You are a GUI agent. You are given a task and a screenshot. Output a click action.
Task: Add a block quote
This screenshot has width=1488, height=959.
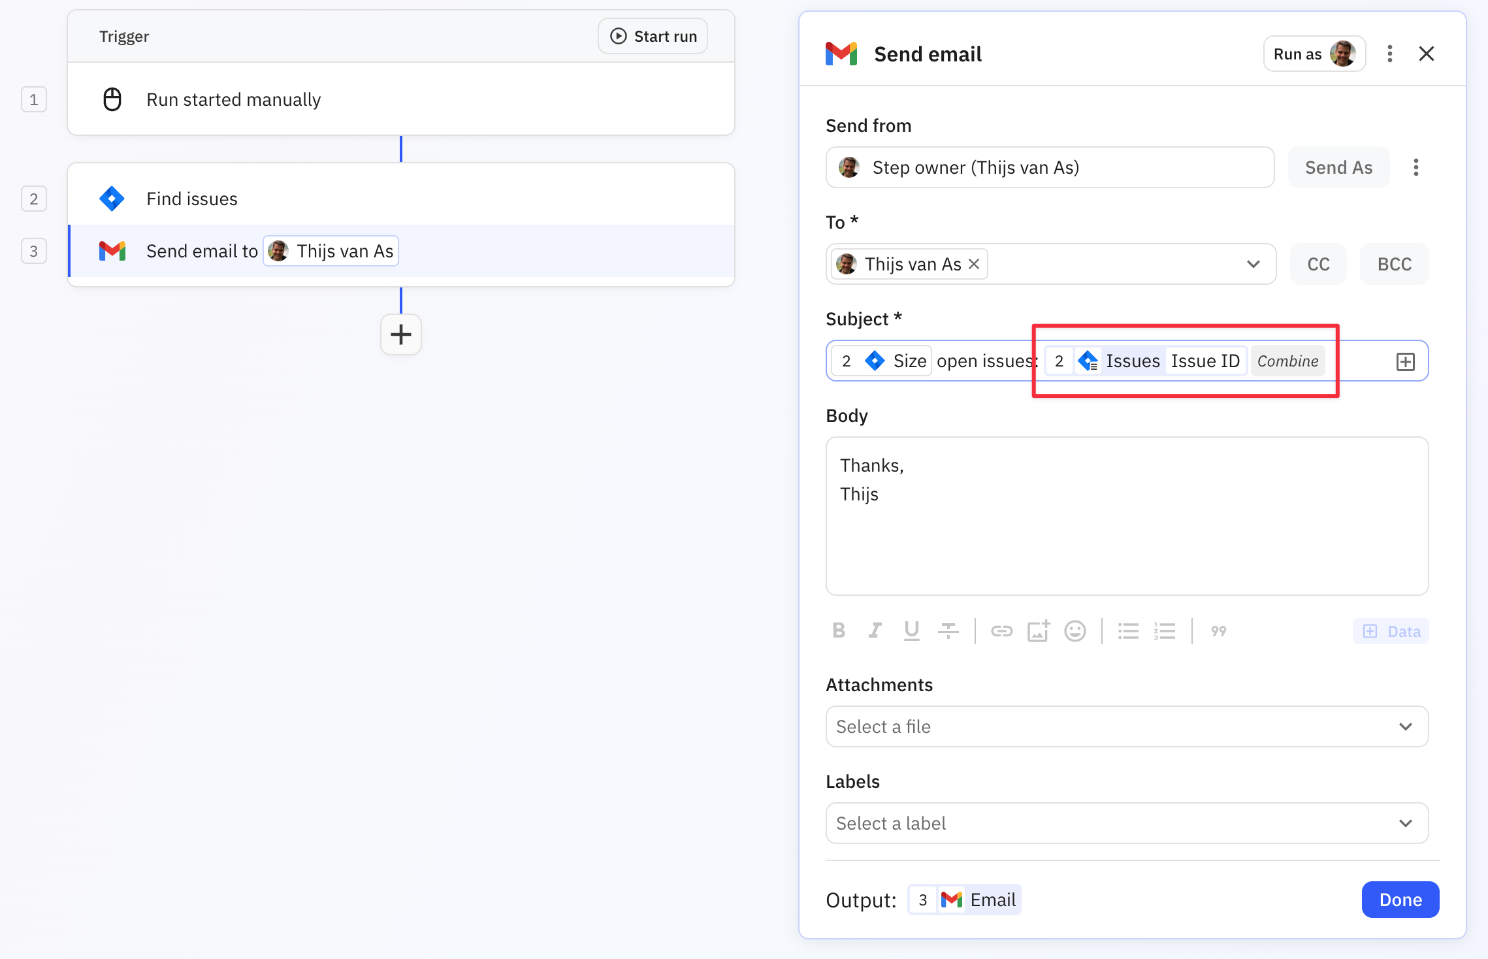[x=1218, y=630]
